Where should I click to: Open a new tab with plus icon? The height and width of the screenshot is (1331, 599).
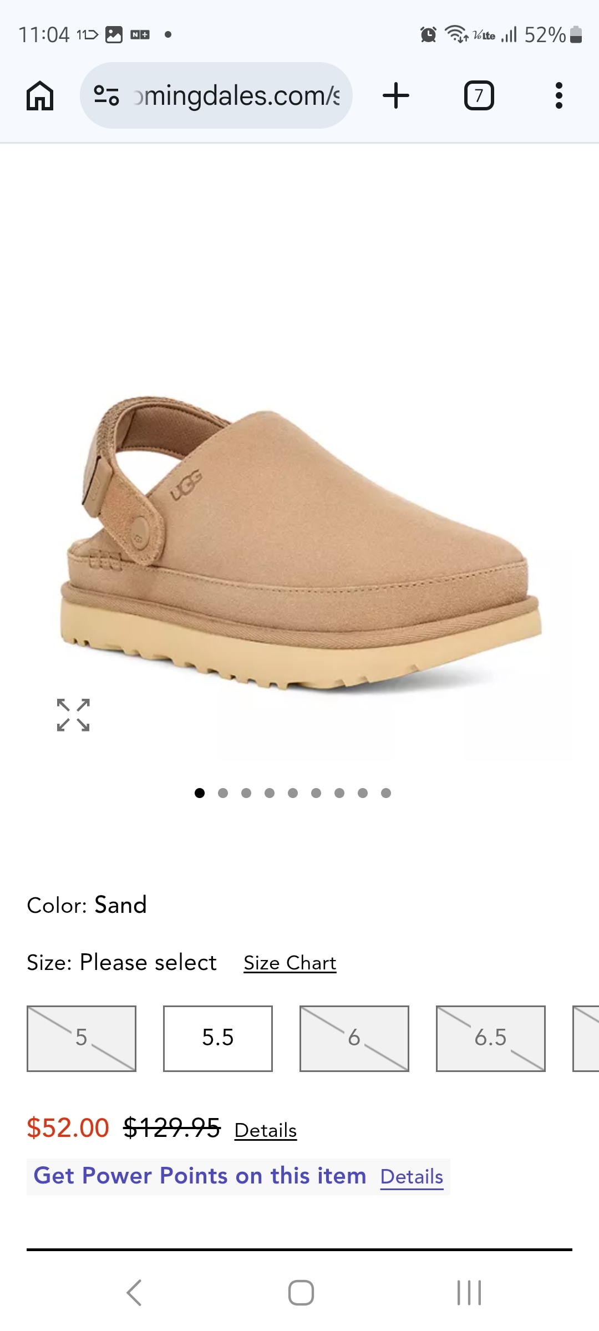pos(396,95)
